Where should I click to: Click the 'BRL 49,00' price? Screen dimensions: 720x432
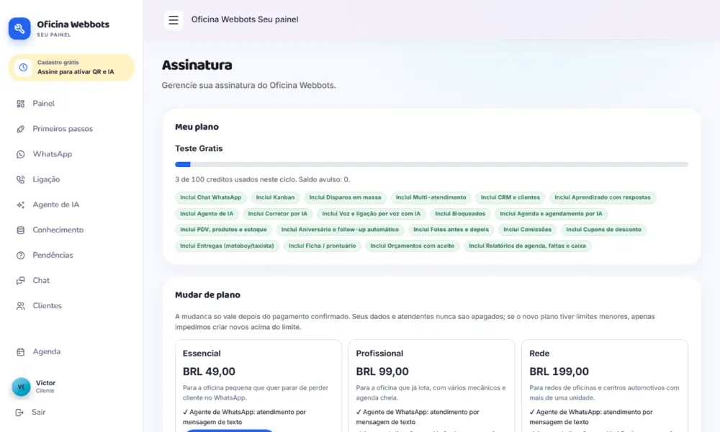coord(209,372)
